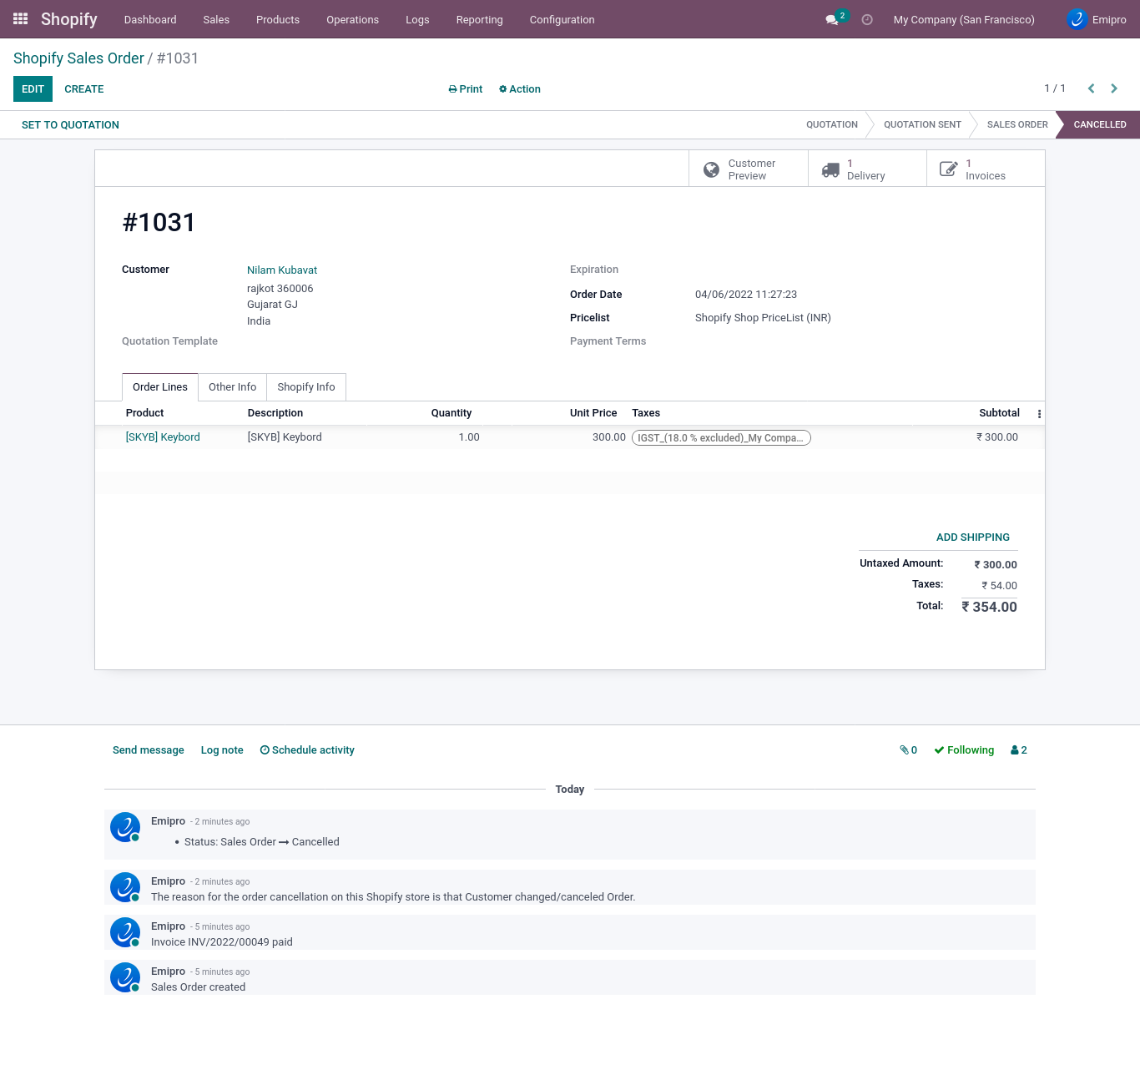Click the followers count icon

tap(1018, 750)
